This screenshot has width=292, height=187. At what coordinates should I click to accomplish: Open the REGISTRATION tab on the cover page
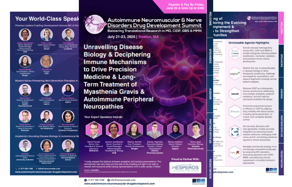[x=210, y=169]
